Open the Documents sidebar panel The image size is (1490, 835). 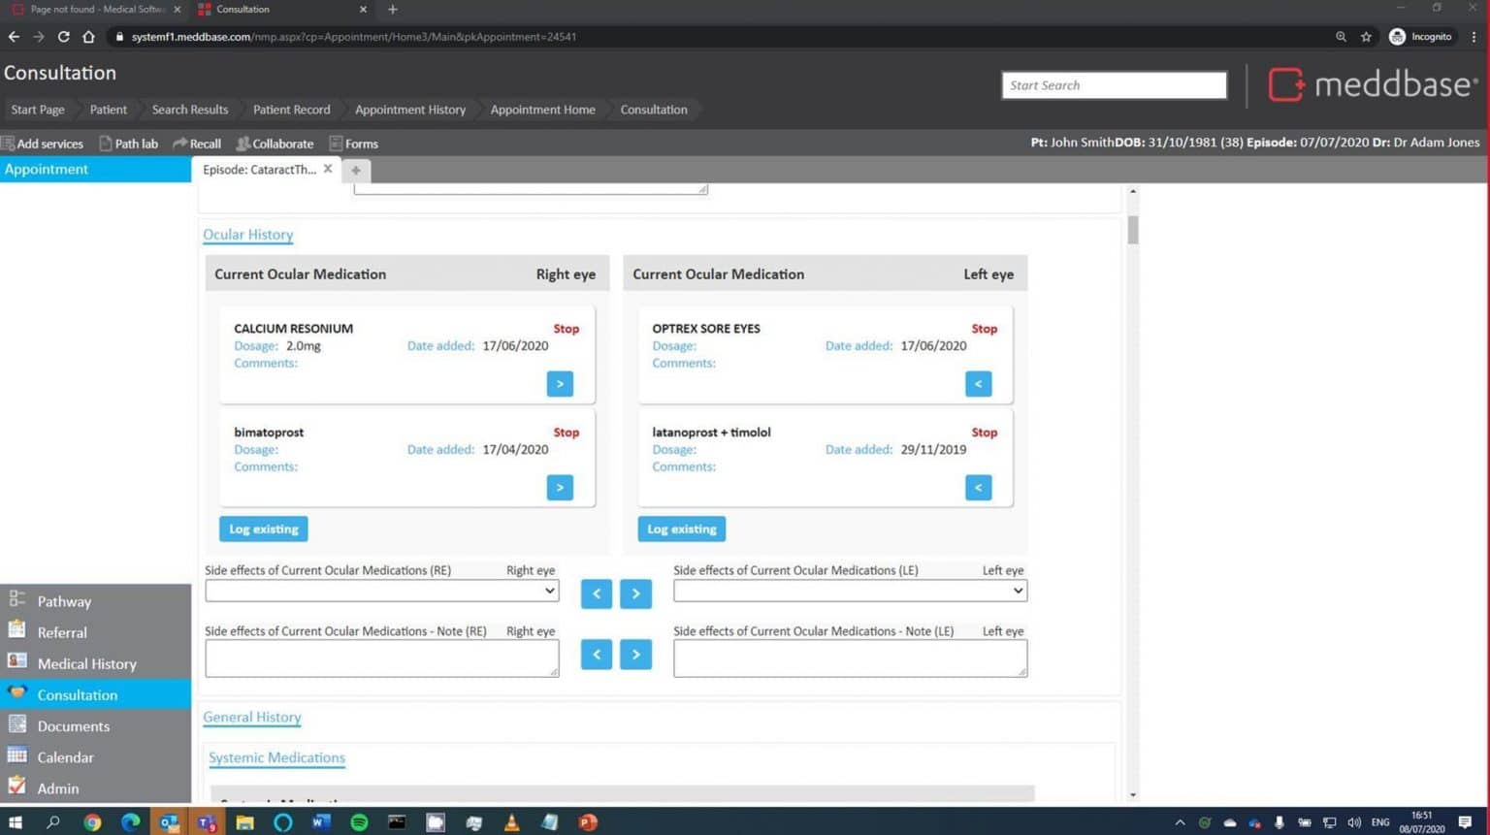(73, 725)
